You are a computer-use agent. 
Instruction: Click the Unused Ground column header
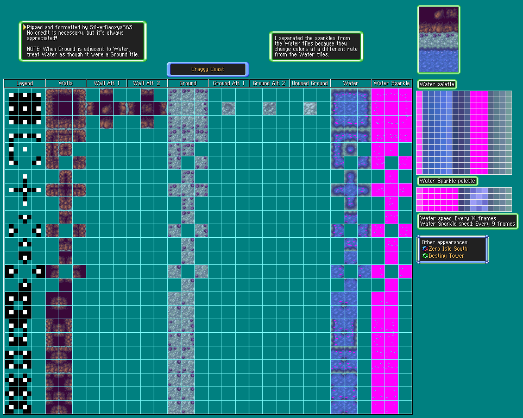coord(310,83)
